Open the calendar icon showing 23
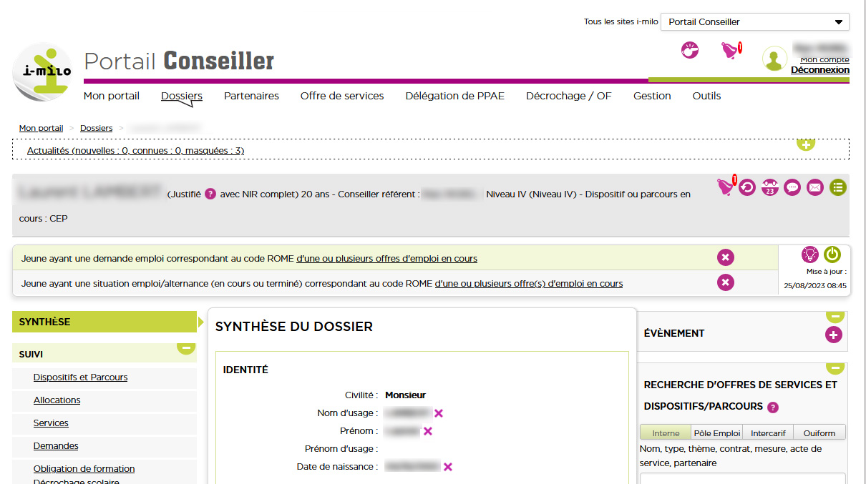 coord(769,187)
